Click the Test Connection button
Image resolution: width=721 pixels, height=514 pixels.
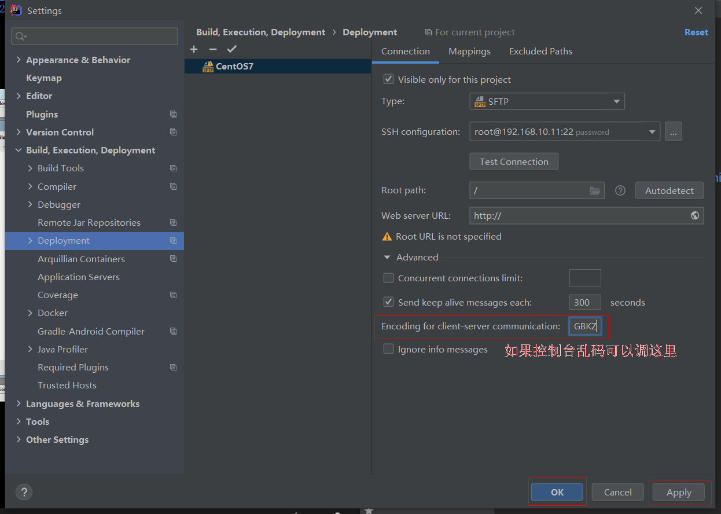[514, 161]
